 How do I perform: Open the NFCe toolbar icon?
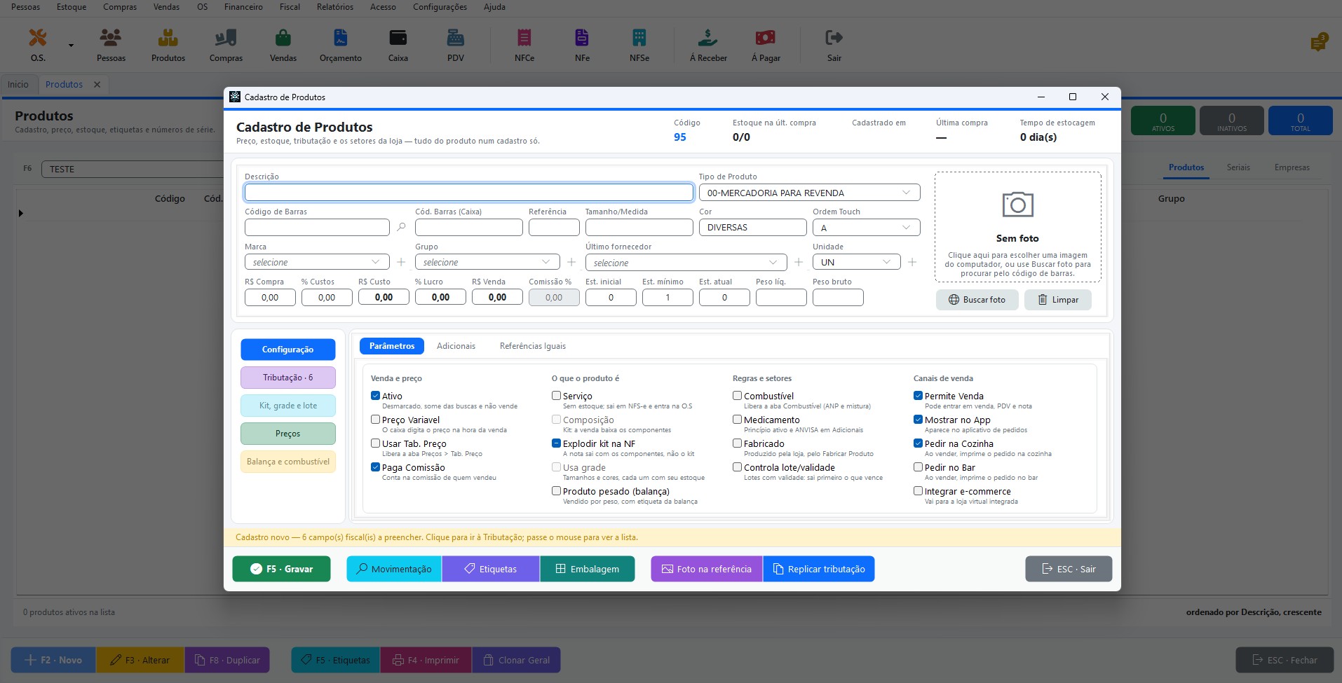(524, 45)
